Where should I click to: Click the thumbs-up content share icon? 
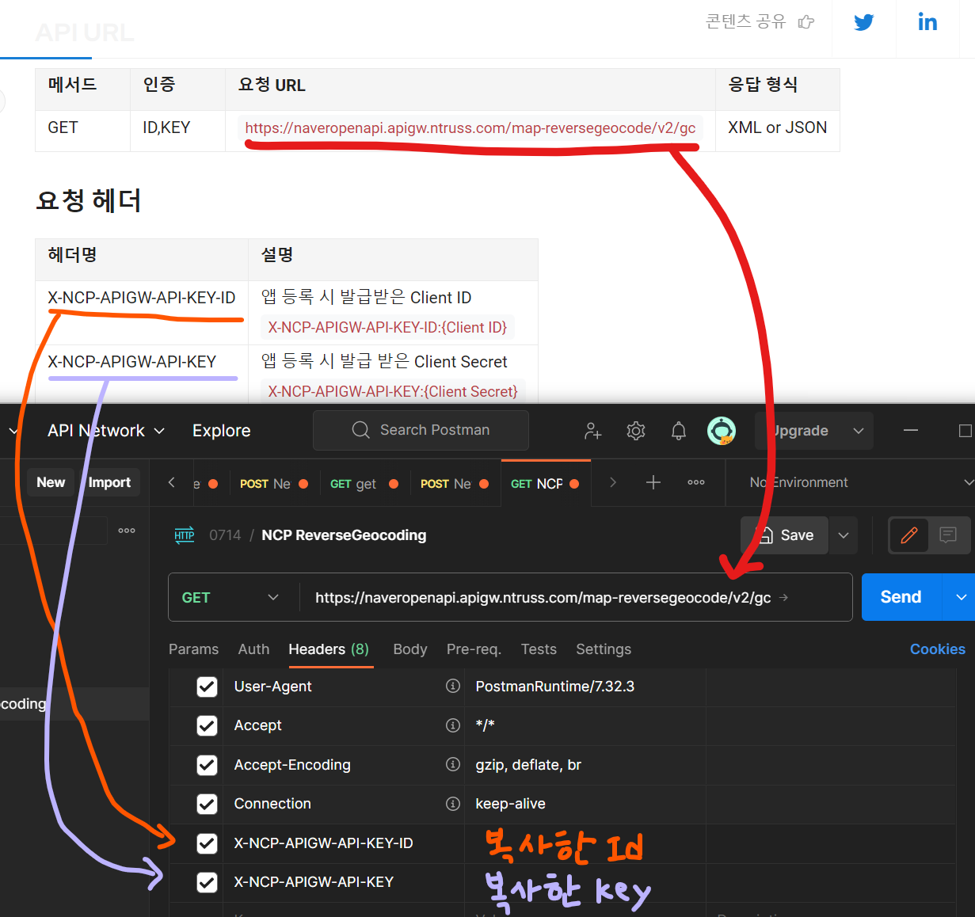[x=806, y=21]
